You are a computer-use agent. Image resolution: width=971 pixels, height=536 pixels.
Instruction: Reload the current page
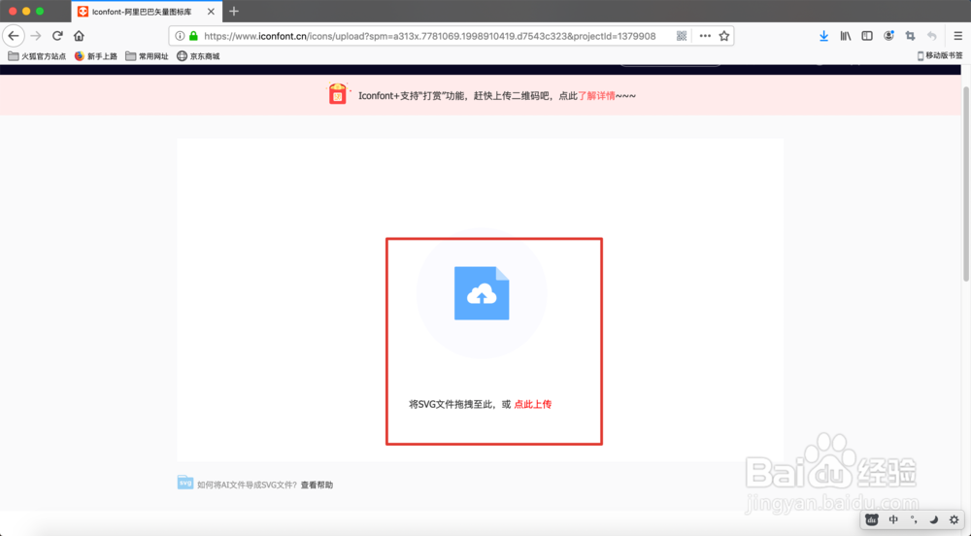point(57,36)
